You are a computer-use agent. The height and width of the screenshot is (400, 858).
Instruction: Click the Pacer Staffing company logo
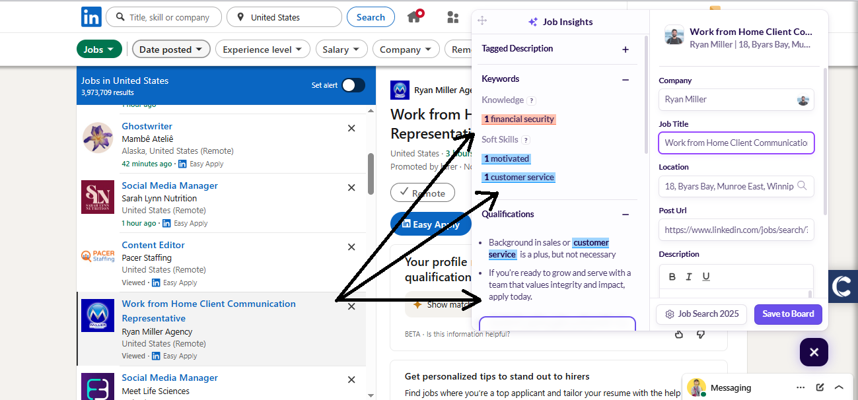pos(98,256)
